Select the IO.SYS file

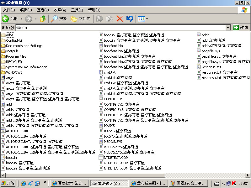107,126
